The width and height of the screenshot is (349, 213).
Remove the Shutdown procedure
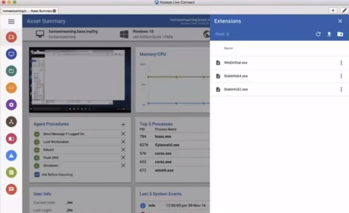[x=123, y=165]
